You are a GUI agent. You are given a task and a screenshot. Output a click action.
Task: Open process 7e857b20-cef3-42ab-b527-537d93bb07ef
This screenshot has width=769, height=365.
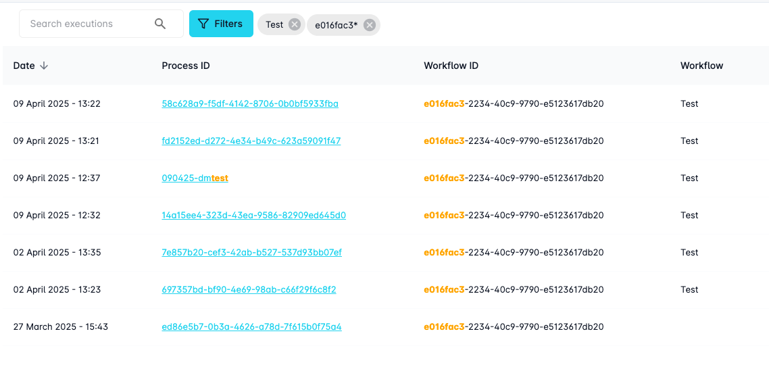[x=251, y=252]
